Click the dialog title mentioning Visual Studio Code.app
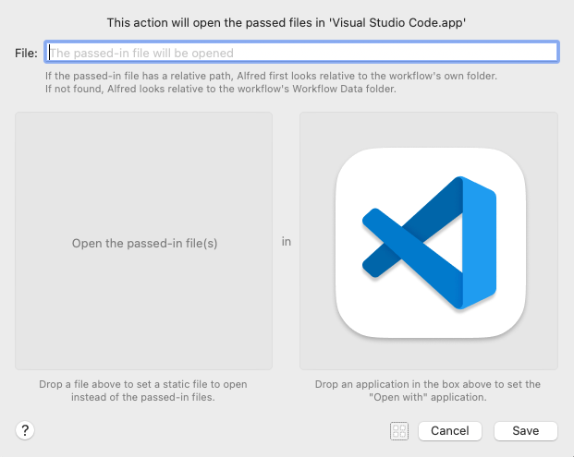The image size is (574, 457). tap(287, 23)
